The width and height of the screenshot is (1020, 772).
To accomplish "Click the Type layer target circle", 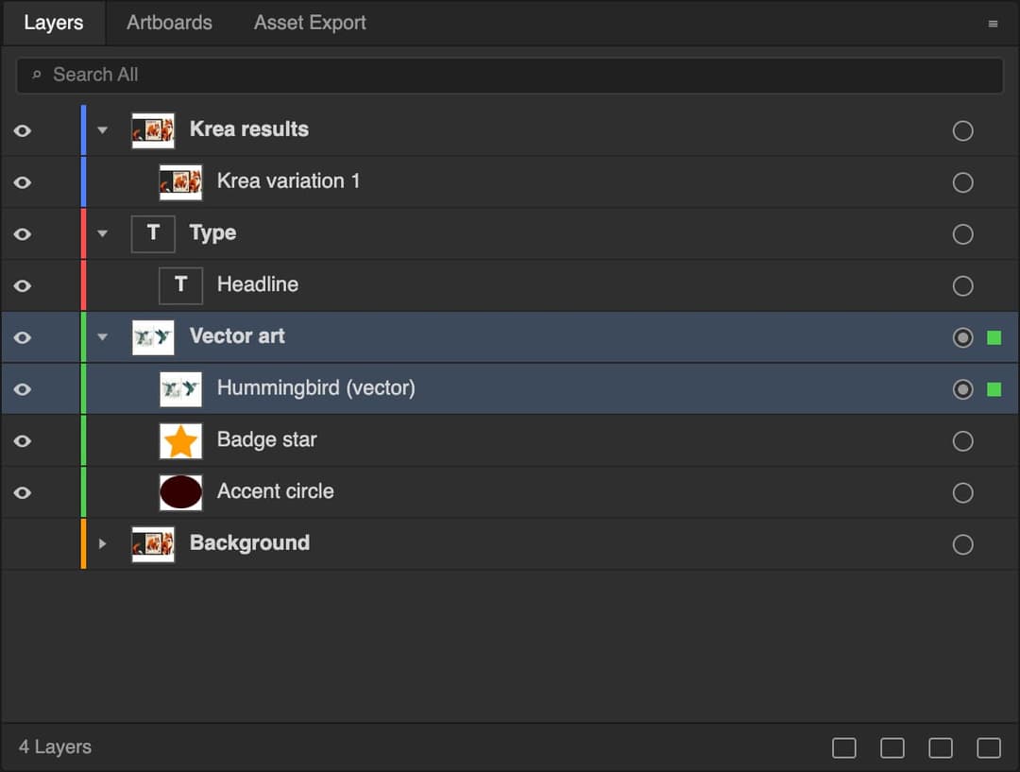I will pos(962,234).
